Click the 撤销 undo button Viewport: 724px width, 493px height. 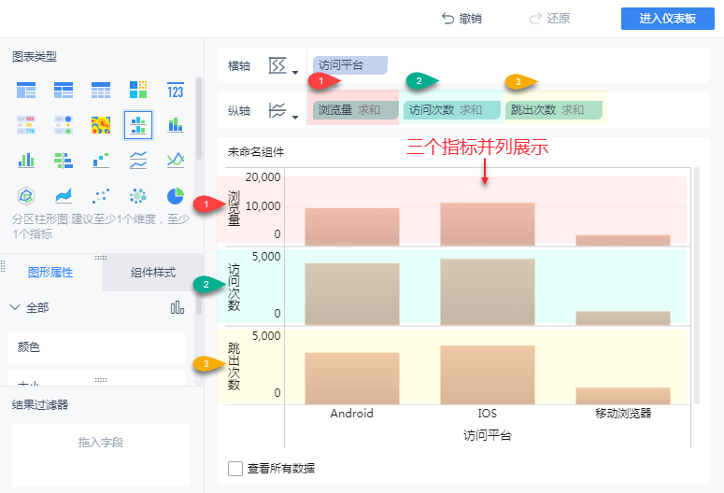tap(461, 19)
